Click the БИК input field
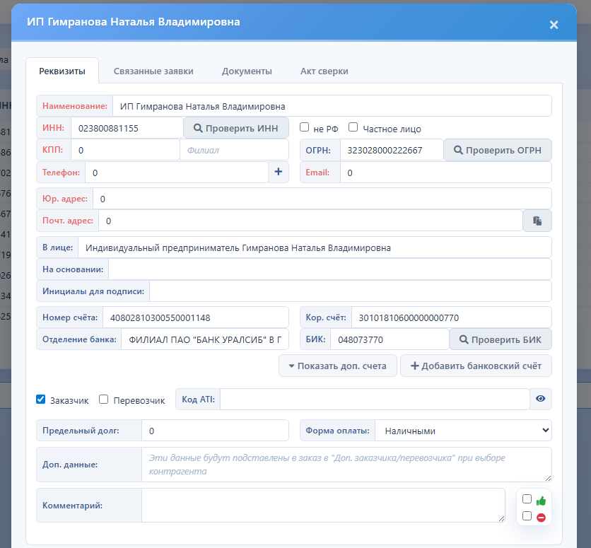The image size is (591, 548). [x=390, y=339]
